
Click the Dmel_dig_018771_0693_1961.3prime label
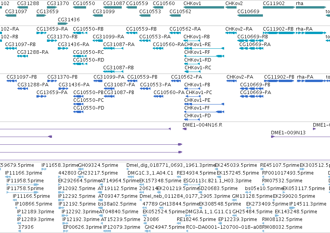point(171,165)
